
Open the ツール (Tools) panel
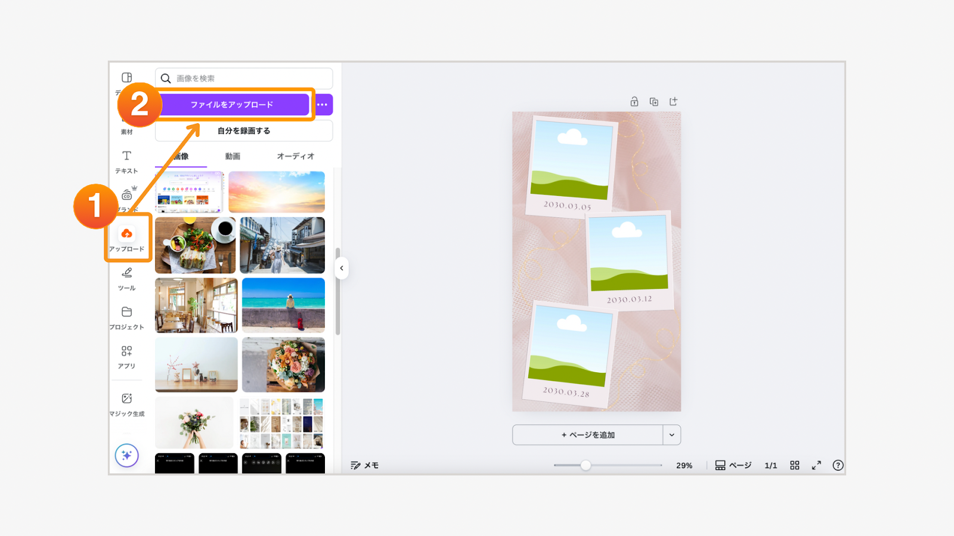coord(127,279)
